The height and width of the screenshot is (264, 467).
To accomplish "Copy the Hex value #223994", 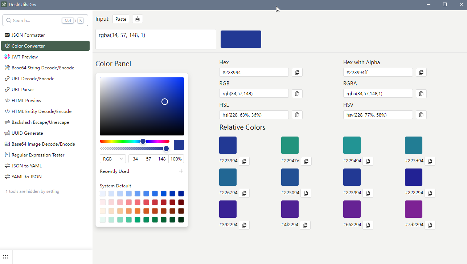I will pos(297,72).
